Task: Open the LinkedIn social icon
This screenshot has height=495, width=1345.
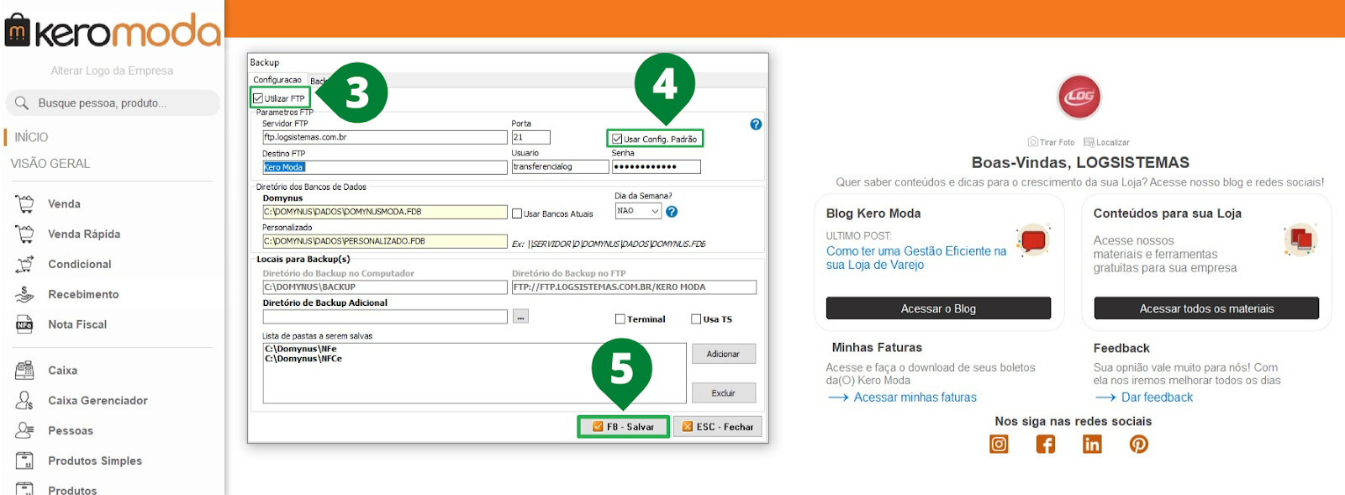Action: pos(1092,444)
